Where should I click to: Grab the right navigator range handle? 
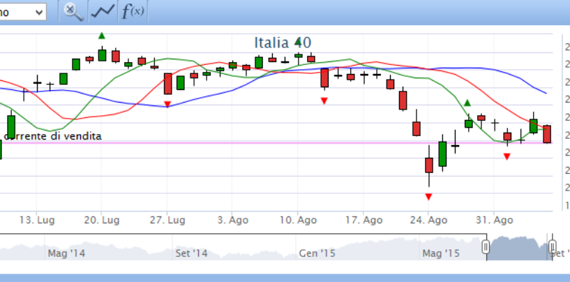click(x=552, y=246)
